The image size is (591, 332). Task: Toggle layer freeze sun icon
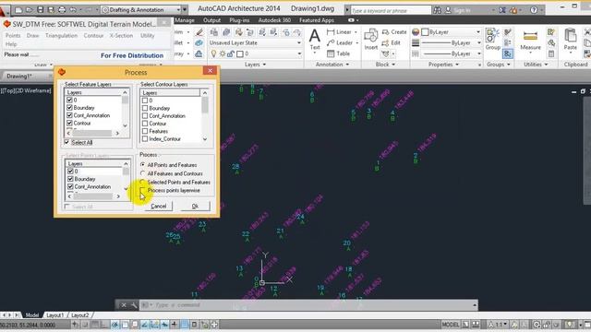pyautogui.click(x=222, y=53)
